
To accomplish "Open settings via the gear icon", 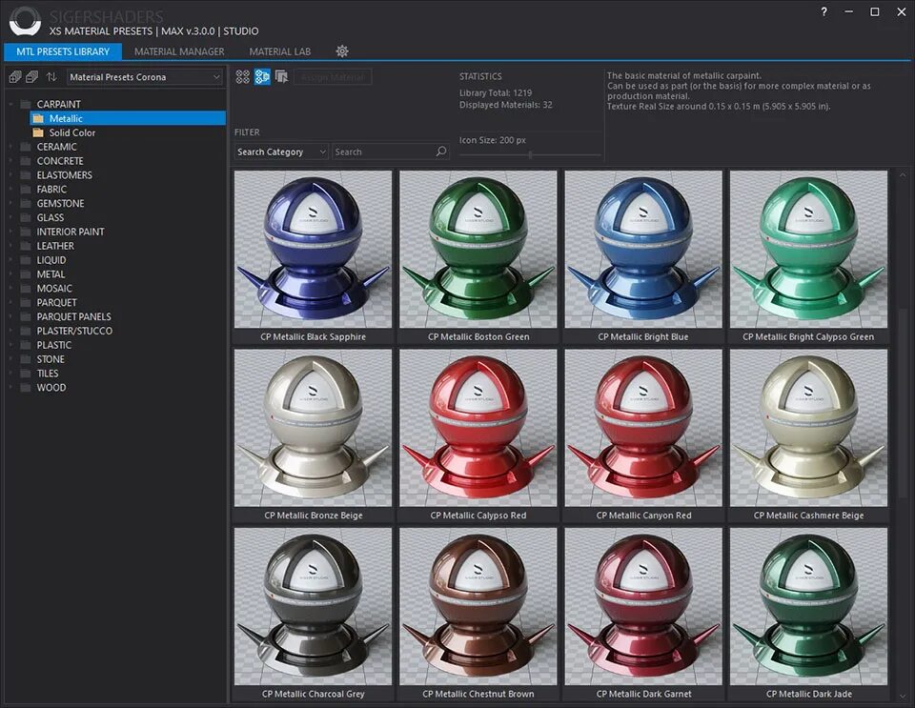I will pos(342,51).
